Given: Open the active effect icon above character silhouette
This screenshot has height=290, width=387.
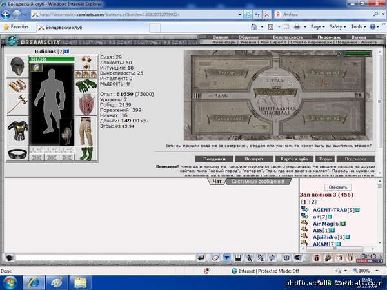Looking at the screenshot, I should point(36,68).
